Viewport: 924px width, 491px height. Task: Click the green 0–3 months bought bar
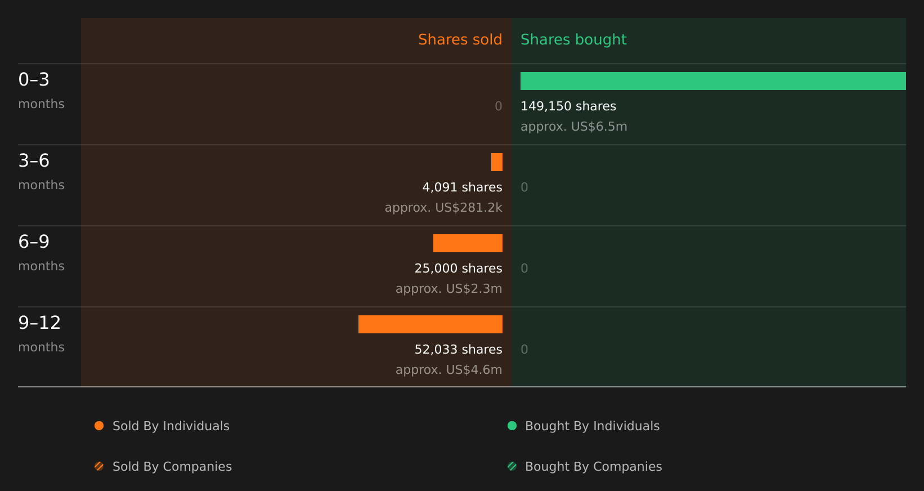(713, 81)
